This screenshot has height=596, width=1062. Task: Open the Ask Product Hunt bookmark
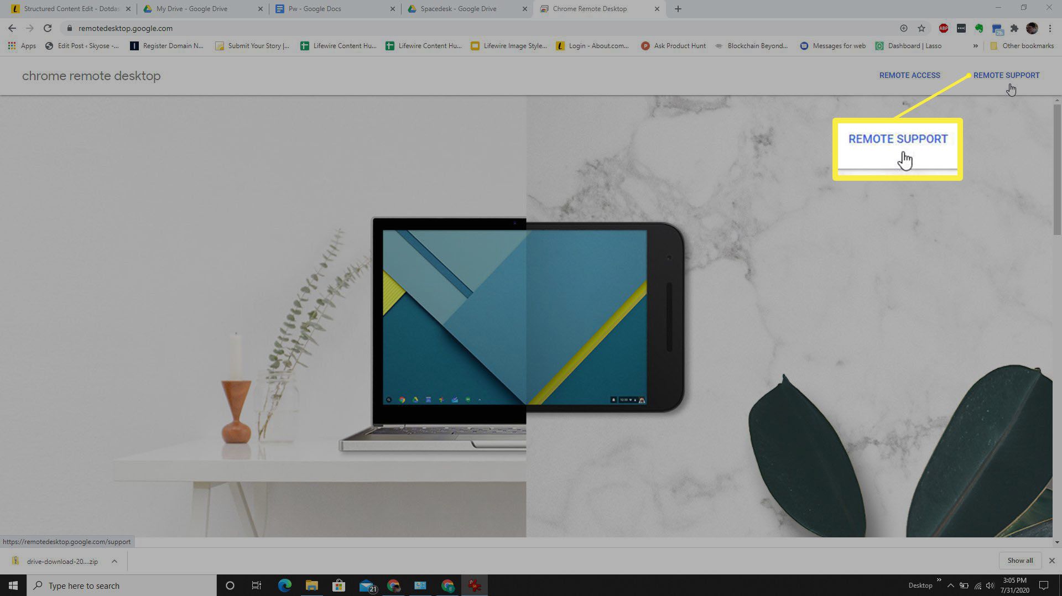point(673,46)
